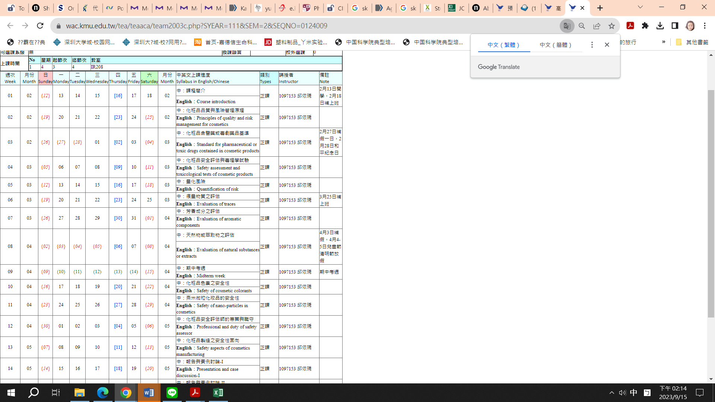Switch to the 'JC' browser tab
Image resolution: width=715 pixels, height=402 pixels.
[x=457, y=8]
